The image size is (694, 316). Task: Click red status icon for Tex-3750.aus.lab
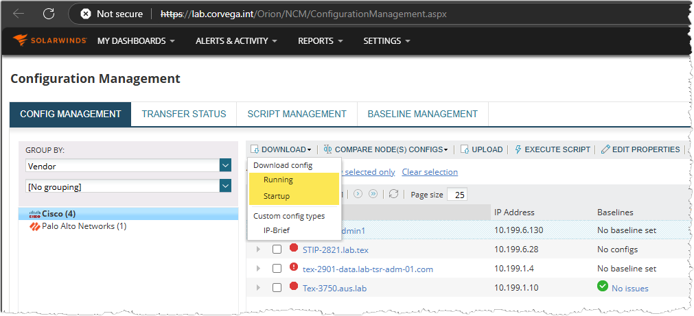[x=293, y=287]
